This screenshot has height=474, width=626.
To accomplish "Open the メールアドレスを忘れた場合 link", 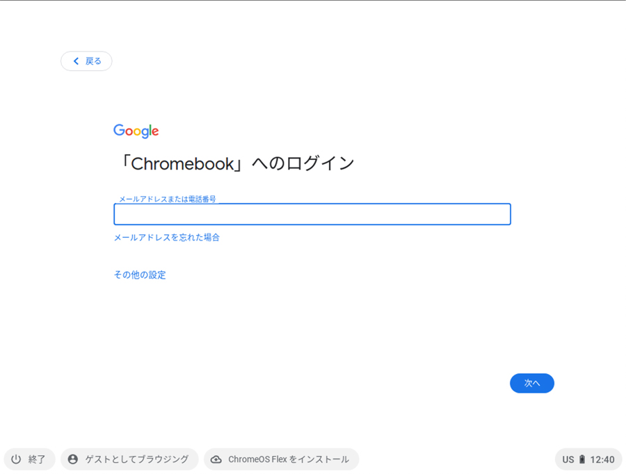I will (x=167, y=238).
